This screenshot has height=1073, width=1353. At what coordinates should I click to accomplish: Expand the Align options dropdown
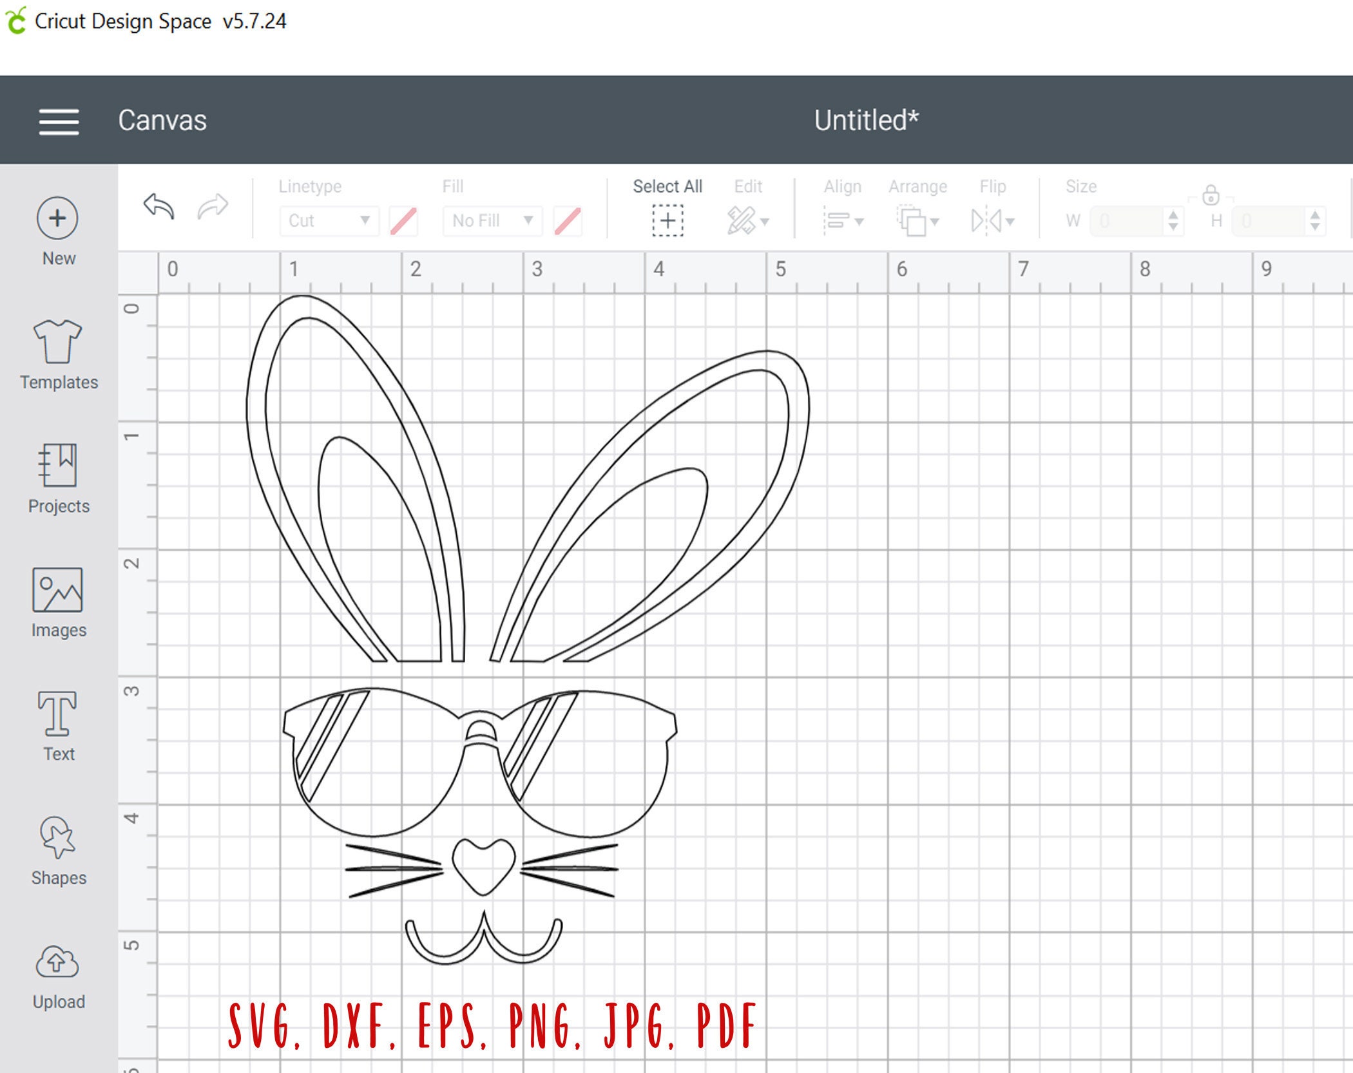(x=845, y=219)
